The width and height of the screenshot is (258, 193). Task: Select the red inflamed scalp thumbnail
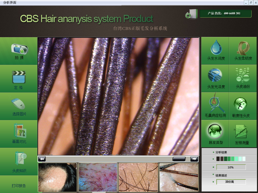click(x=98, y=177)
